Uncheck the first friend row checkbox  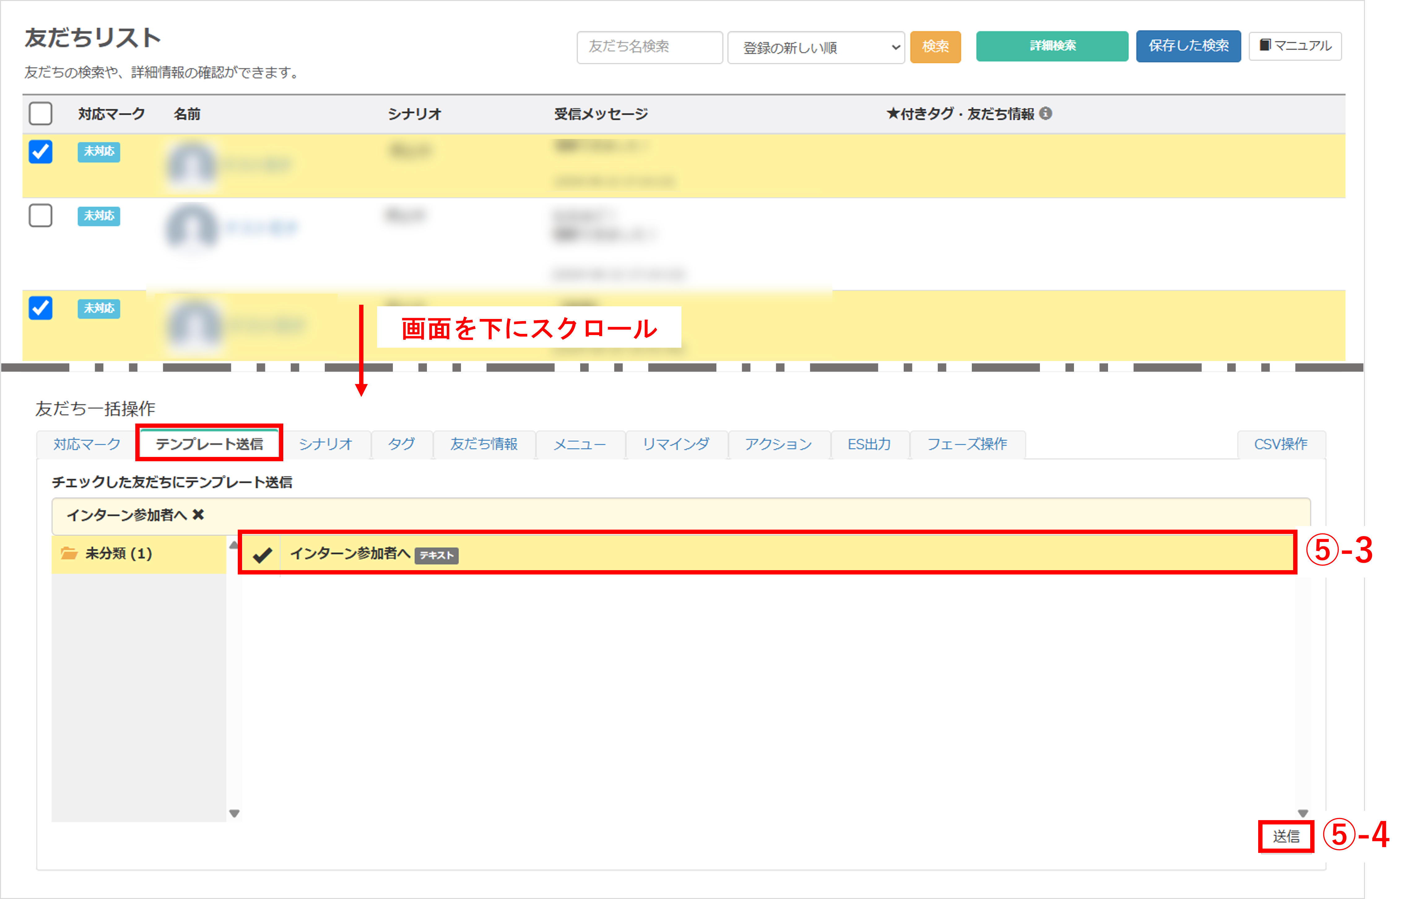click(x=41, y=152)
